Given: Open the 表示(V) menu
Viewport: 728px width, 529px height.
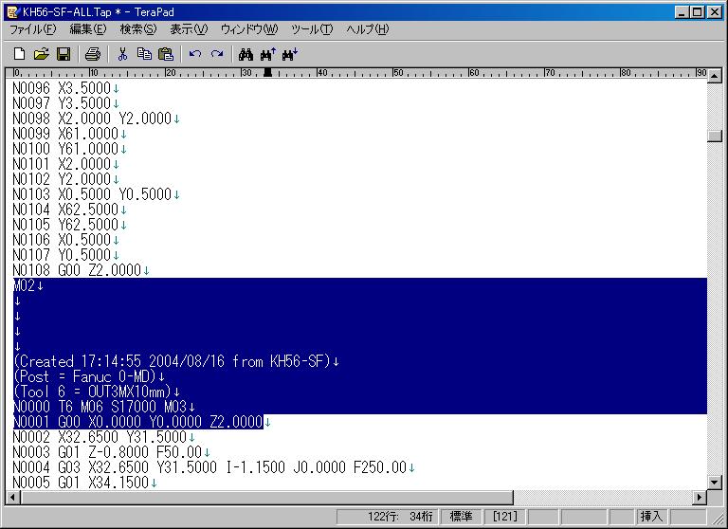Looking at the screenshot, I should (x=189, y=29).
